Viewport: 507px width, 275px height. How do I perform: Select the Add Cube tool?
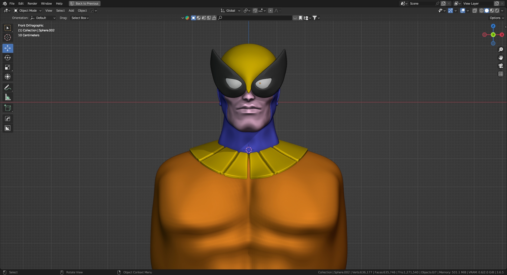(8, 108)
